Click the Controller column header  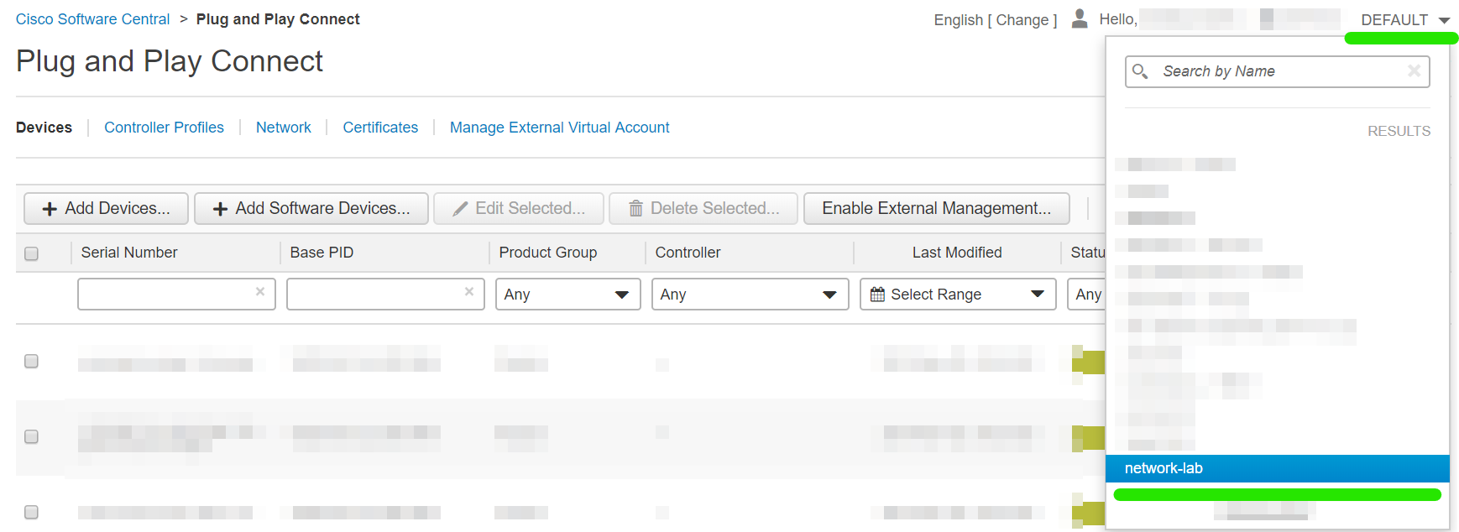(x=688, y=253)
